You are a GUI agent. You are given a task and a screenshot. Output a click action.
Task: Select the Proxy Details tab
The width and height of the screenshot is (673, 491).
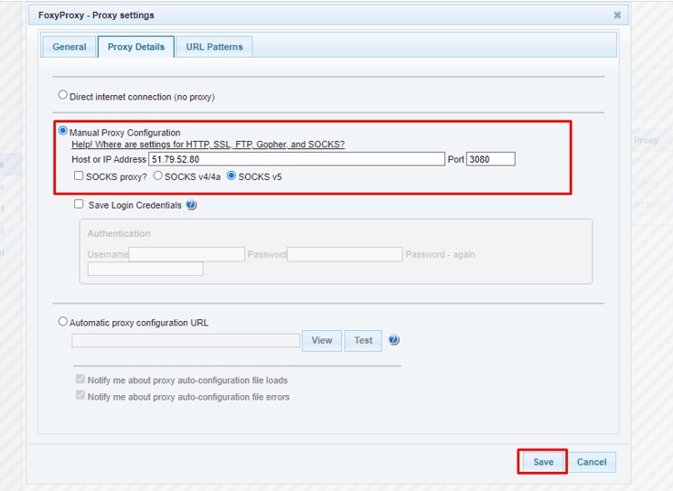tap(136, 47)
